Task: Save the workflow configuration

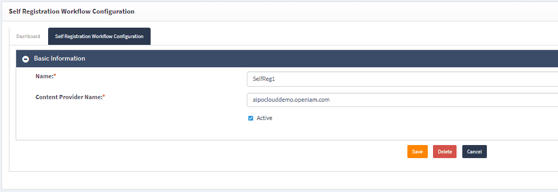Action: tap(417, 151)
